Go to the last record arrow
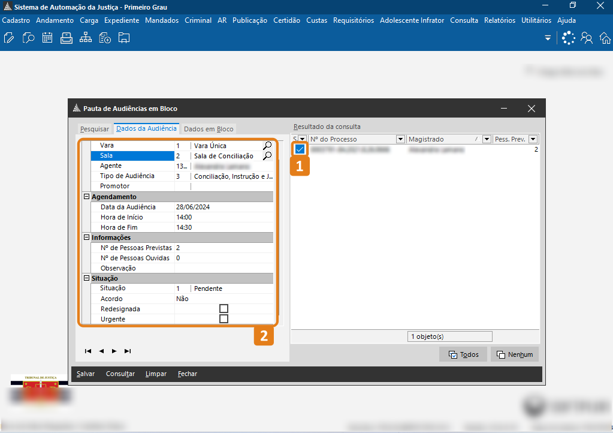 (128, 351)
